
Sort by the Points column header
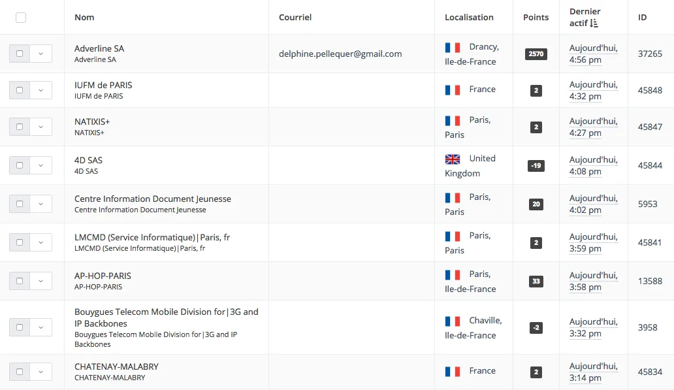pos(536,17)
